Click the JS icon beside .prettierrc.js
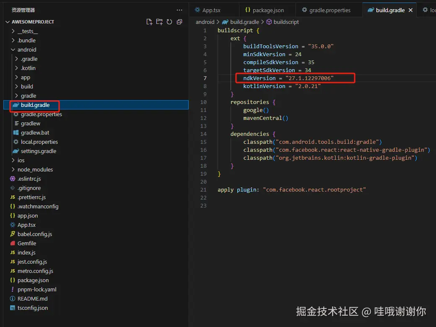Viewport: 436px width, 327px height. click(13, 197)
